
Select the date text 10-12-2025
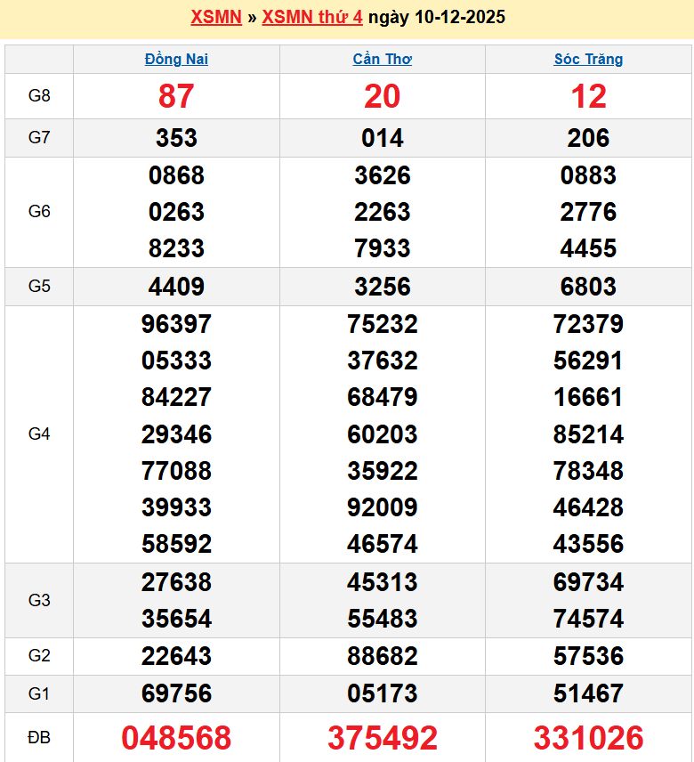[x=460, y=18]
